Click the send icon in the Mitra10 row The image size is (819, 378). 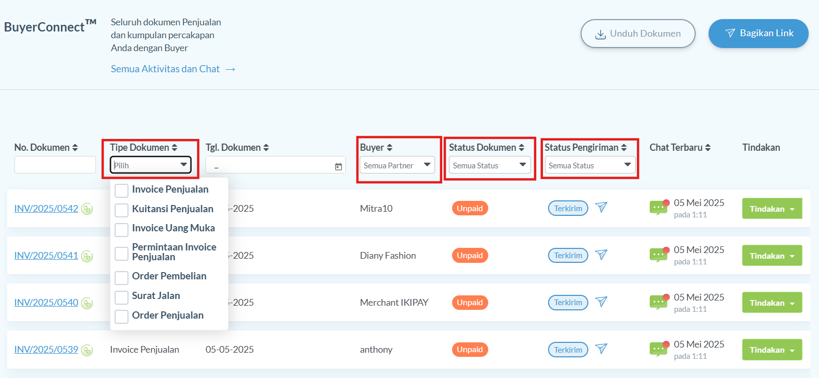click(x=601, y=208)
